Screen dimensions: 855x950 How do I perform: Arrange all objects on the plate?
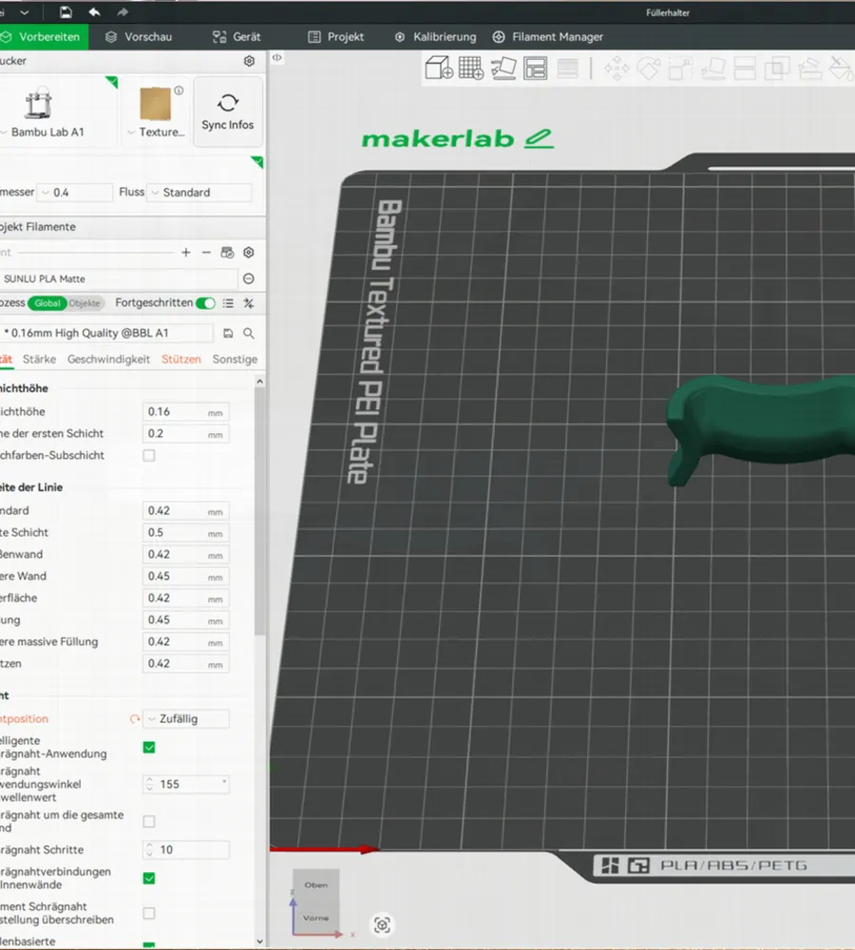point(535,67)
